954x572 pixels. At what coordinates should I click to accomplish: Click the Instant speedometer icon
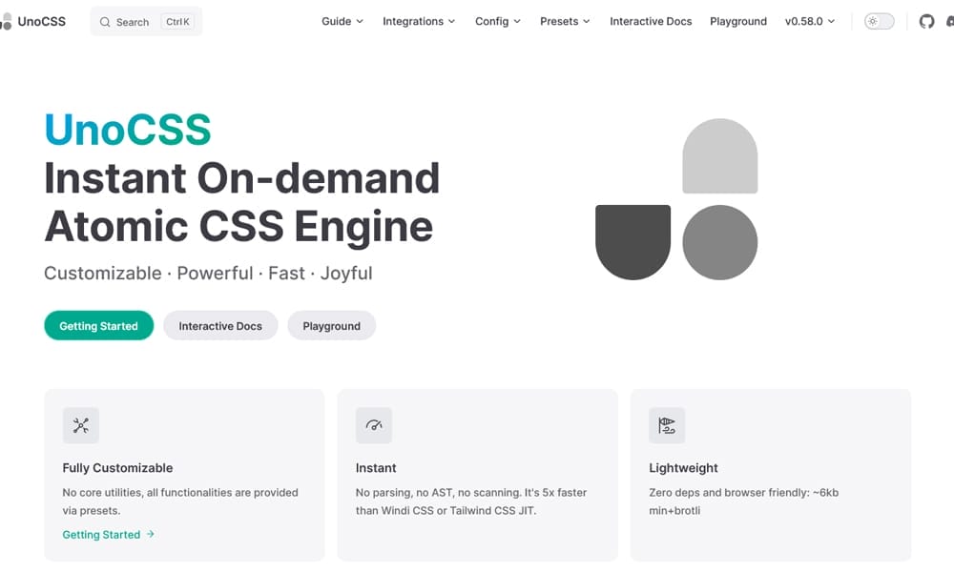(374, 425)
